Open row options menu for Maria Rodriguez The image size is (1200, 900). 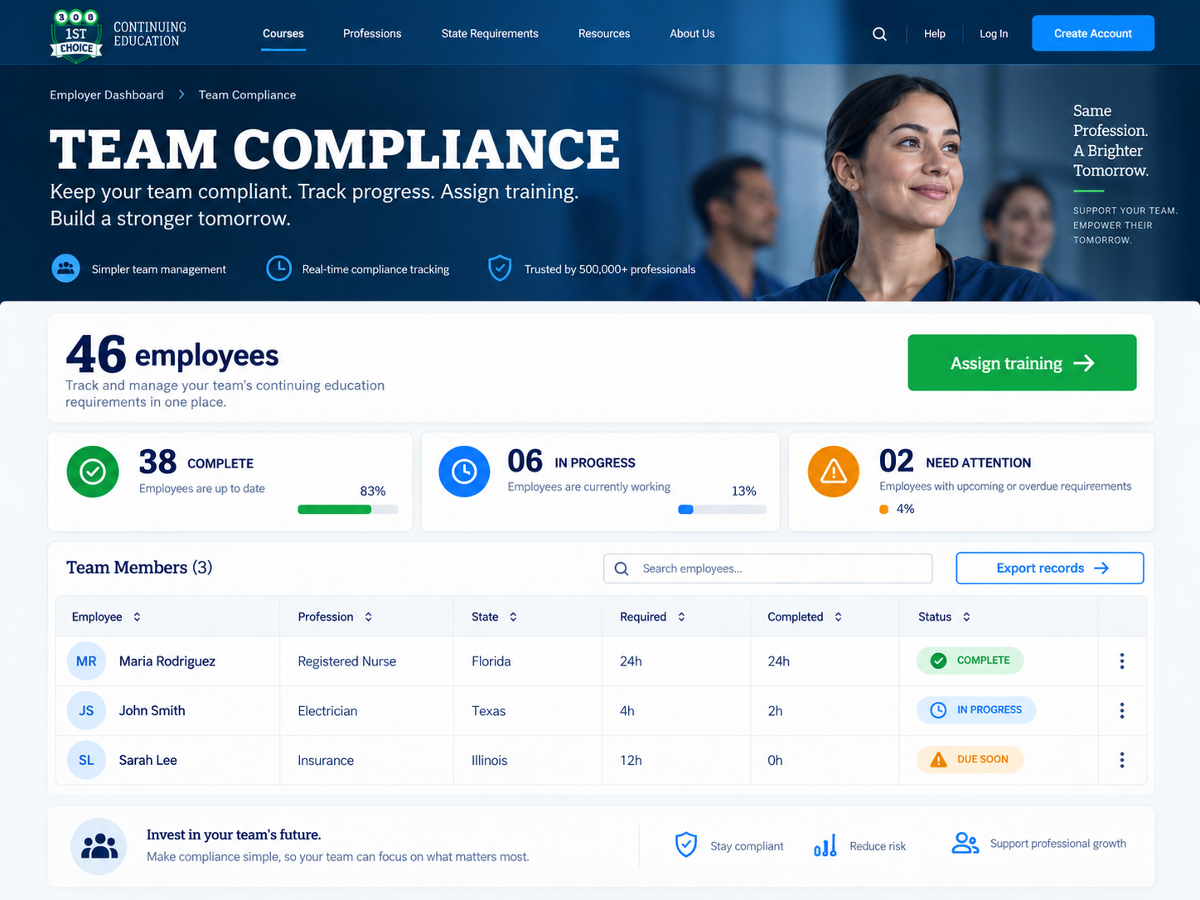(1122, 661)
